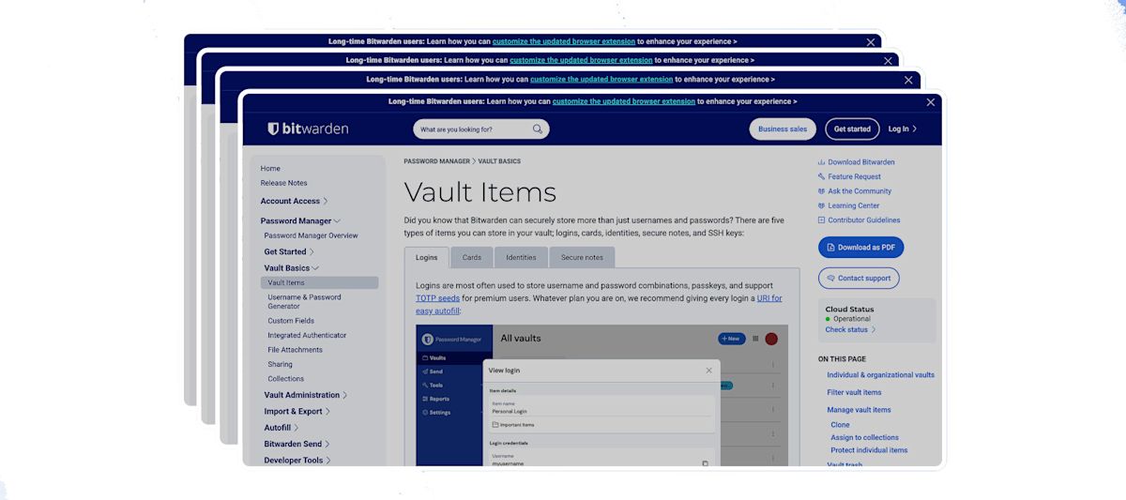This screenshot has height=500, width=1126.
Task: Switch to the Secure notes tab
Action: click(582, 257)
